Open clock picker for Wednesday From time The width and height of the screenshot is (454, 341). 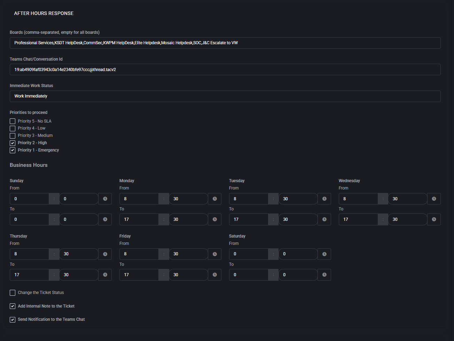[x=434, y=199]
